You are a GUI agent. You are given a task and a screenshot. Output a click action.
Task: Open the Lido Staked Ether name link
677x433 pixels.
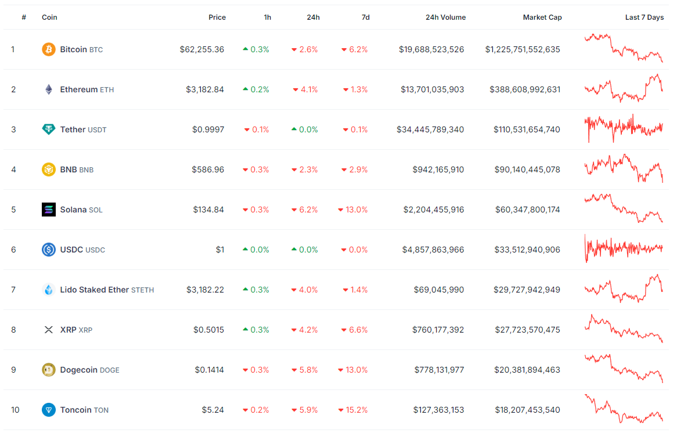94,290
